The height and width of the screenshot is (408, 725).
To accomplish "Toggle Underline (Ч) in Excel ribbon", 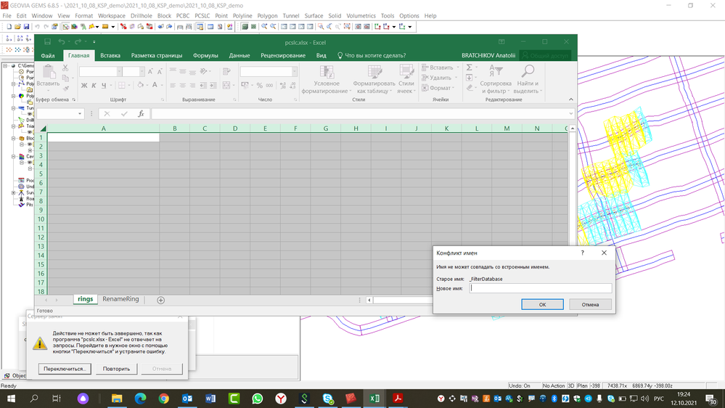I will pos(104,86).
